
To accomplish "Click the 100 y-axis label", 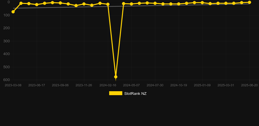I will pyautogui.click(x=7, y=15).
